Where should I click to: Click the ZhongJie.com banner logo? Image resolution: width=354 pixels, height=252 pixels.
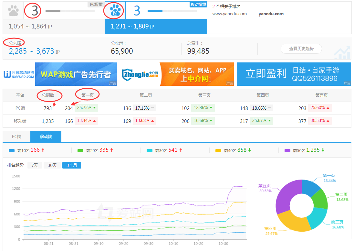(140, 74)
